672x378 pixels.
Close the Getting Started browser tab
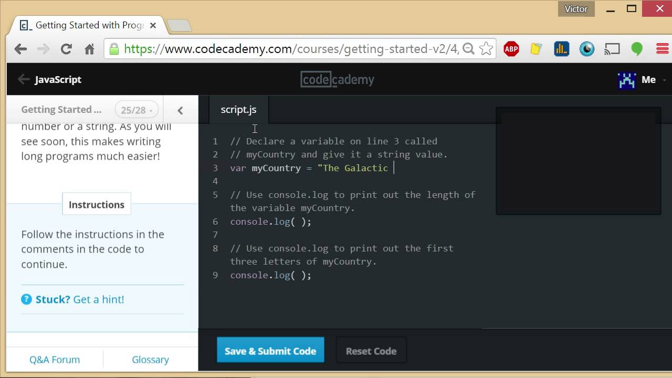point(153,25)
